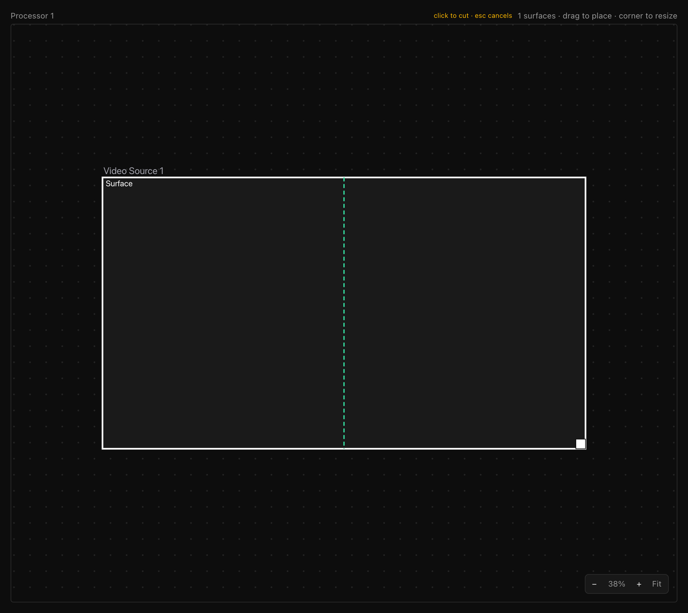Click the Video Source 1 label
This screenshot has height=613, width=688.
point(134,171)
